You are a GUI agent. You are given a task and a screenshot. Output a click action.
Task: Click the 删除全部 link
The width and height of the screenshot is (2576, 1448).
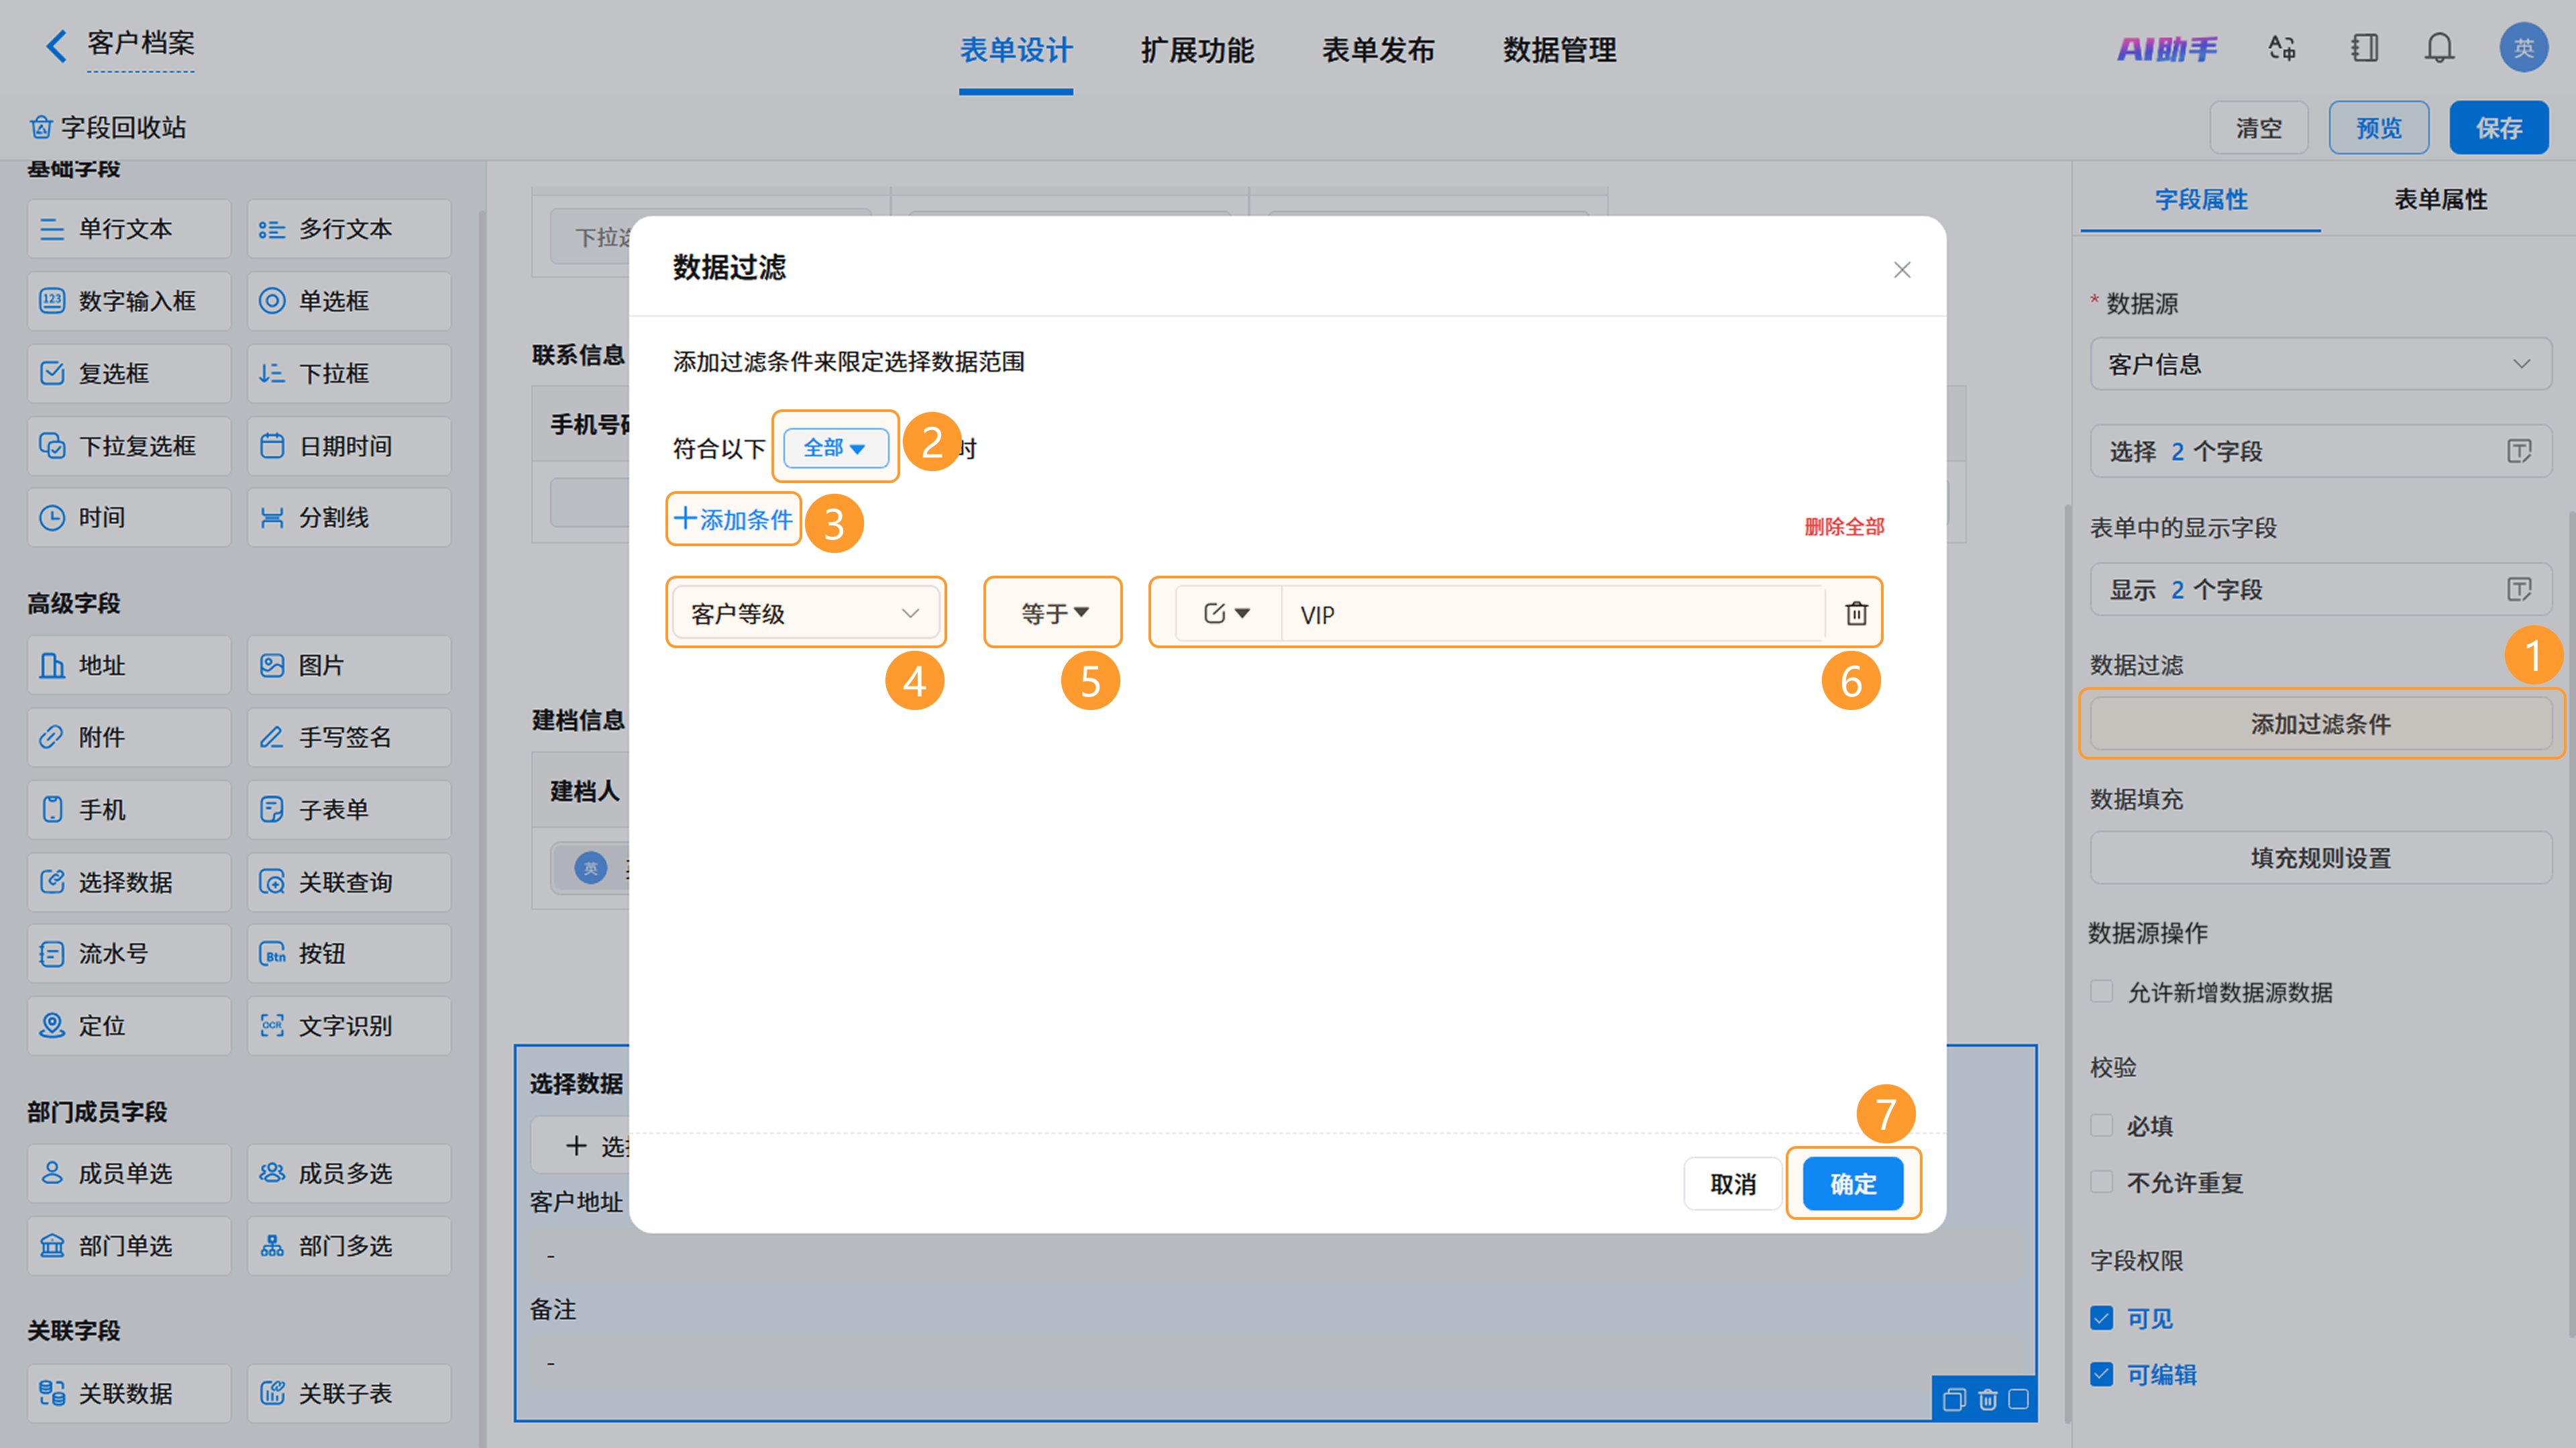tap(1843, 526)
